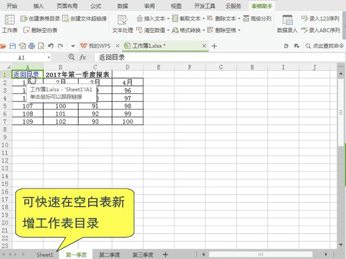The height and width of the screenshot is (259, 346).
Task: Click the horizontal scrollbar thumb
Action: coord(261,254)
